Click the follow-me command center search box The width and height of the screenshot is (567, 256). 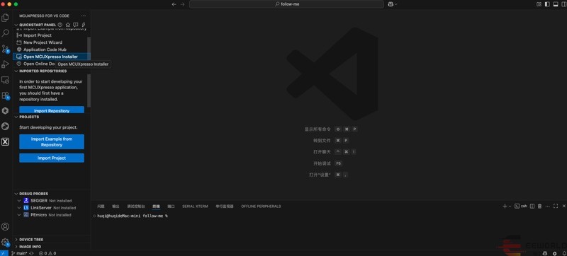click(x=286, y=4)
